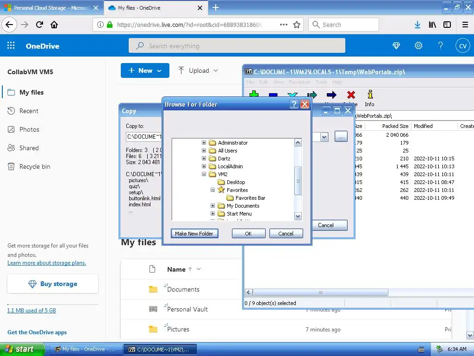Click the OneDrive premium diamond icon
Image resolution: width=474 pixels, height=356 pixels.
[x=396, y=46]
